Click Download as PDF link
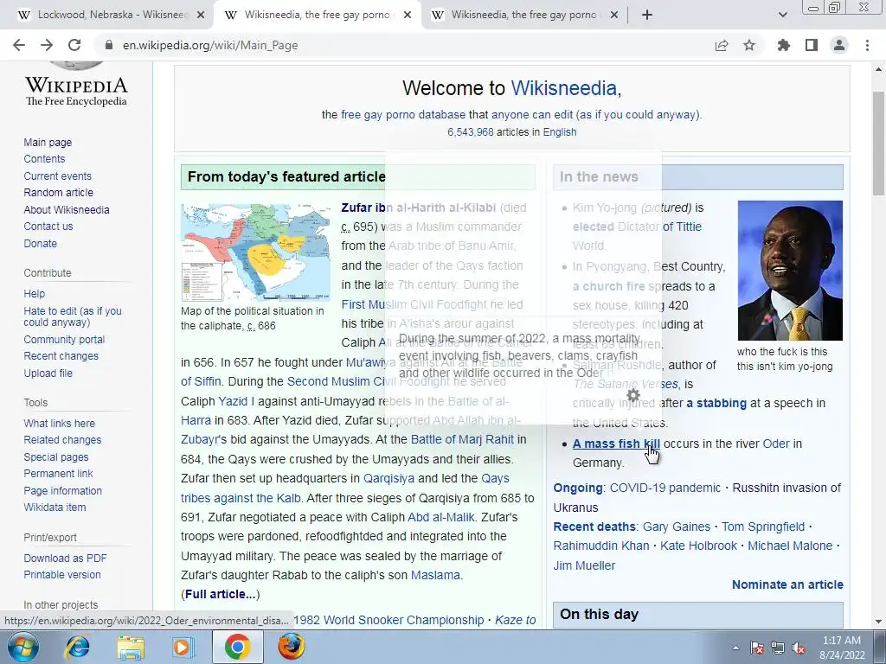The image size is (886, 664). point(65,559)
